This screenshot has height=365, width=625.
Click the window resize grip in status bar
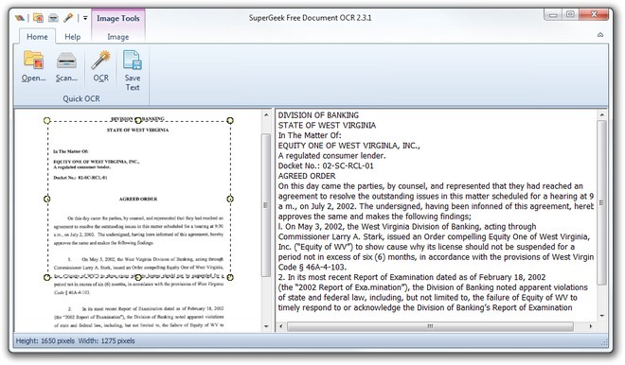[604, 342]
